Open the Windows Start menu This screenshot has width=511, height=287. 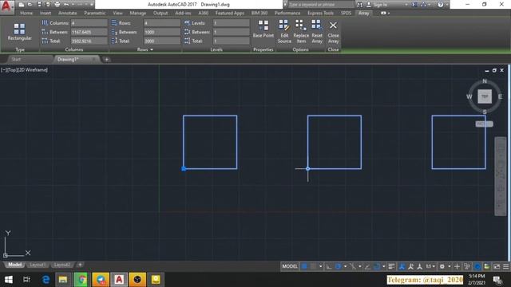tap(9, 280)
